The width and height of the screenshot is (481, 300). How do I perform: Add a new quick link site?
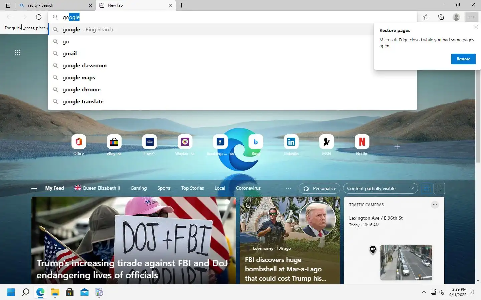click(x=397, y=147)
